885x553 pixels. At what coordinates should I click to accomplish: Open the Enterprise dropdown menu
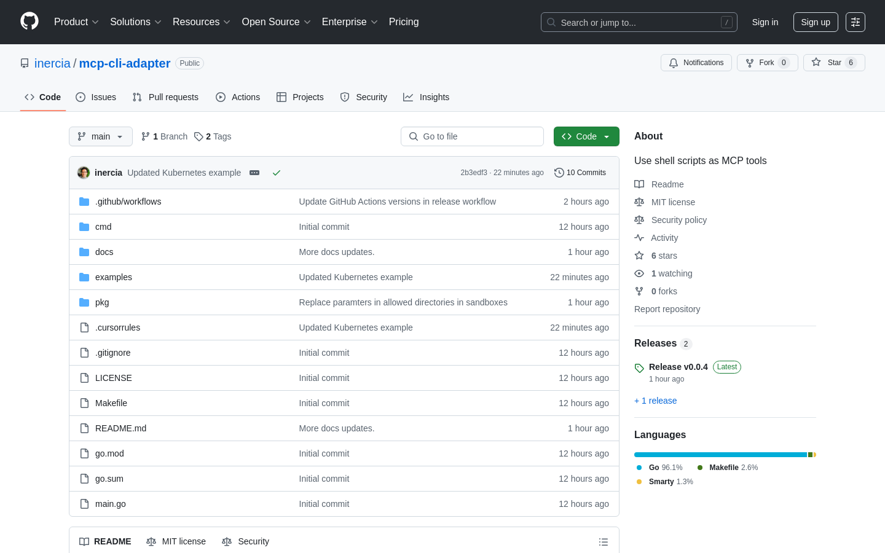point(350,22)
